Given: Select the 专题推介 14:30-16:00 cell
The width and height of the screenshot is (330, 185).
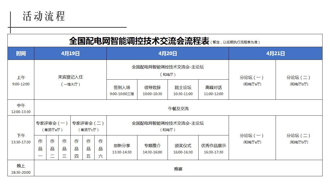Looking at the screenshot, I should [152, 148].
